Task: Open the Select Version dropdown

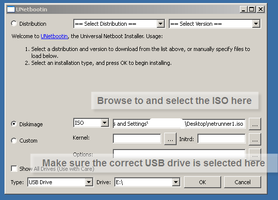Action: [215, 24]
